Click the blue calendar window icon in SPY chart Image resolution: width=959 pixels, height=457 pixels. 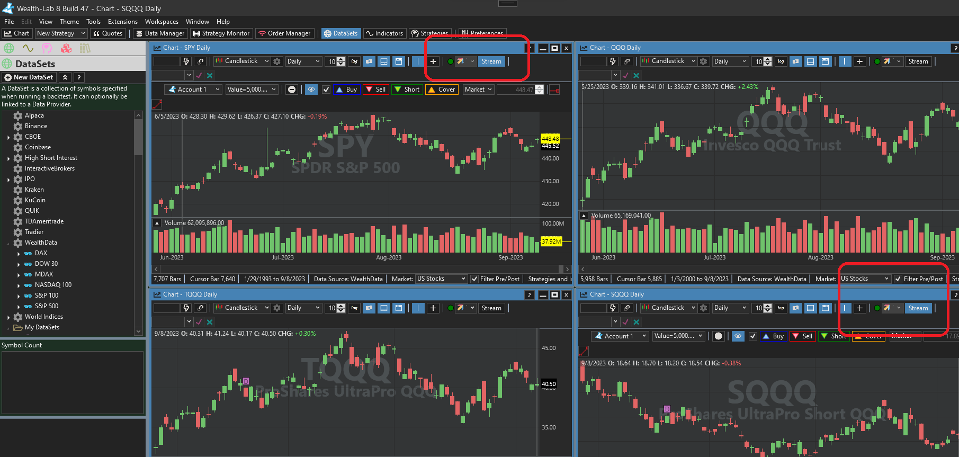(399, 61)
